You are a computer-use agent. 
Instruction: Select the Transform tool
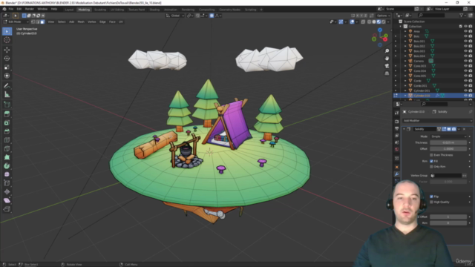tap(7, 76)
